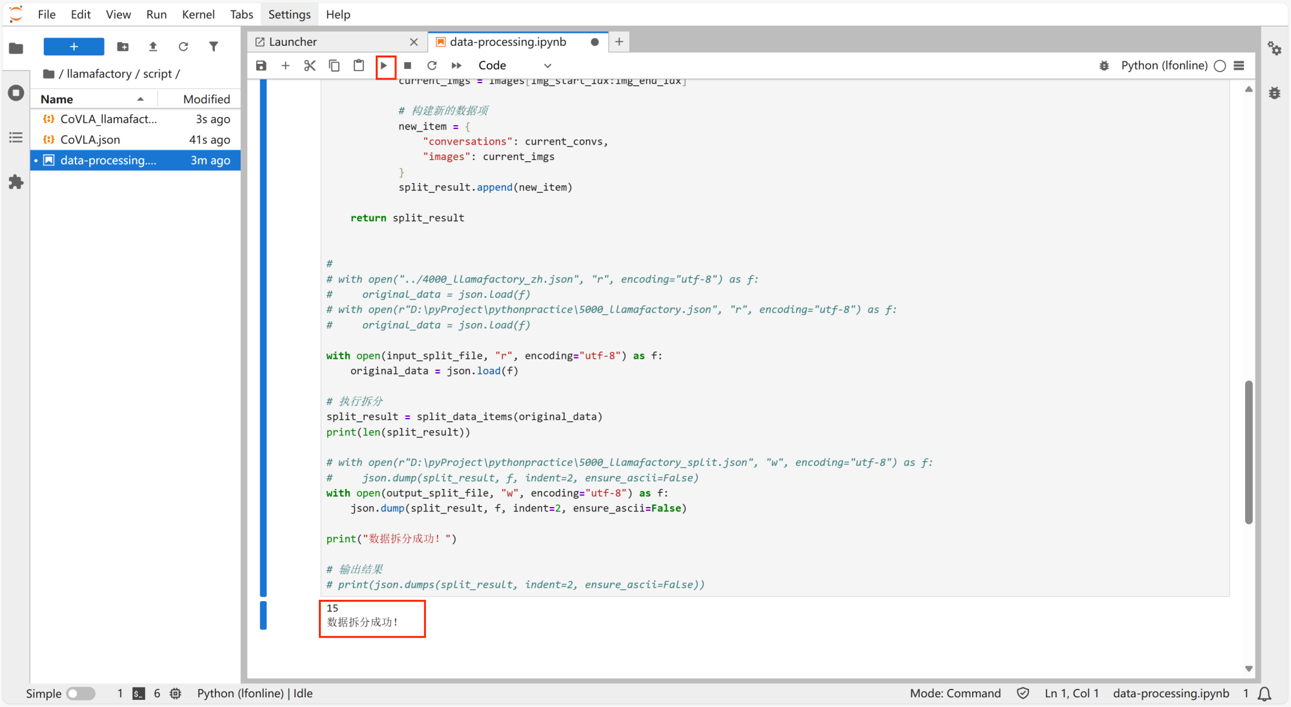
Task: Restart the kernel from toolbar
Action: 432,65
